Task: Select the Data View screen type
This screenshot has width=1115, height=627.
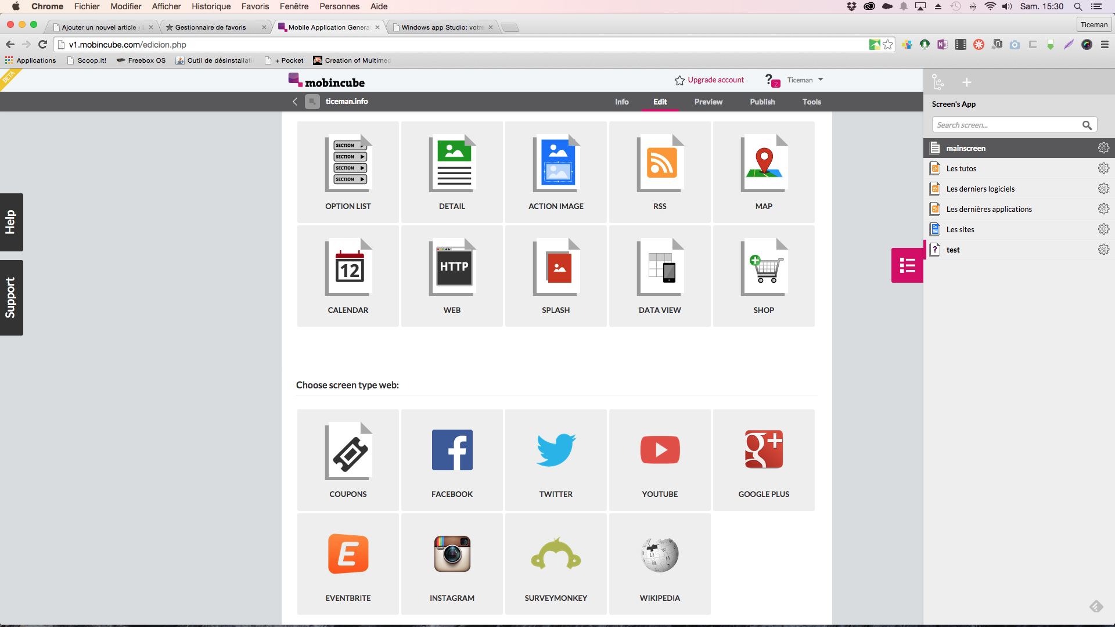Action: (x=660, y=276)
